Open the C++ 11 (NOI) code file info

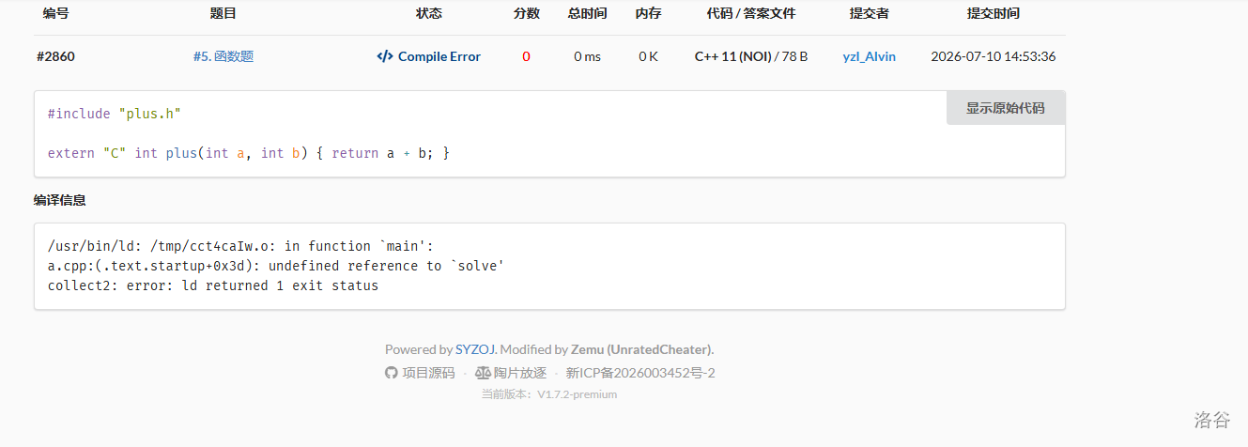pyautogui.click(x=732, y=56)
